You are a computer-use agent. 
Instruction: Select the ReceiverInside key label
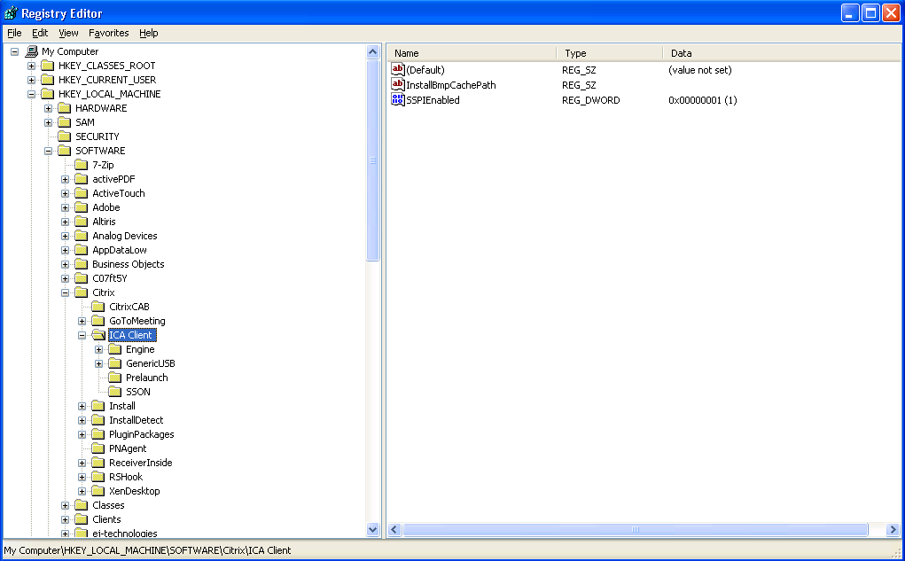pyautogui.click(x=140, y=463)
